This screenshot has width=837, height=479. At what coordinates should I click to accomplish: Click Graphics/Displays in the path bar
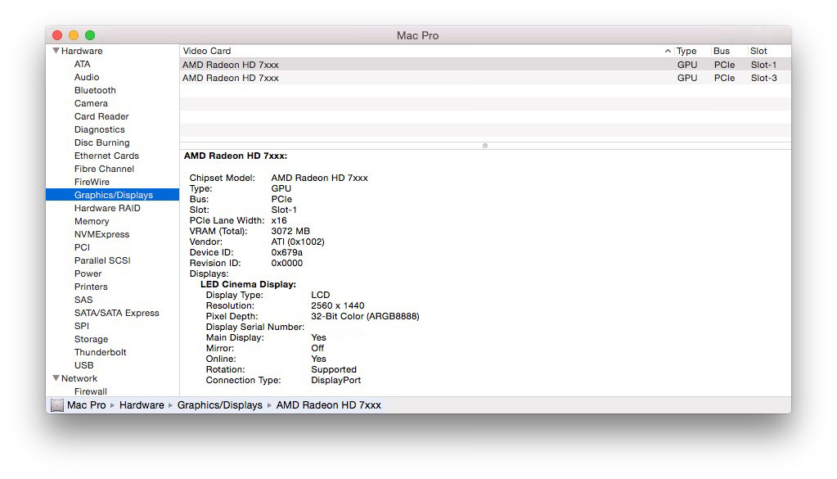point(220,405)
